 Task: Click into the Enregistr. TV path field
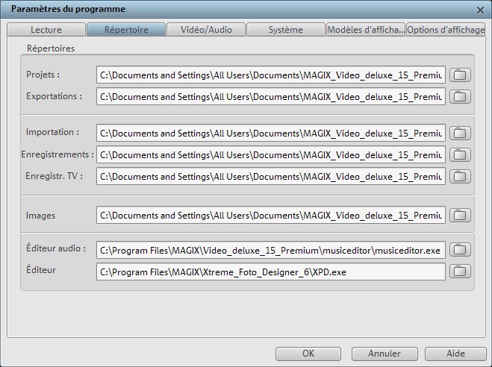(271, 177)
